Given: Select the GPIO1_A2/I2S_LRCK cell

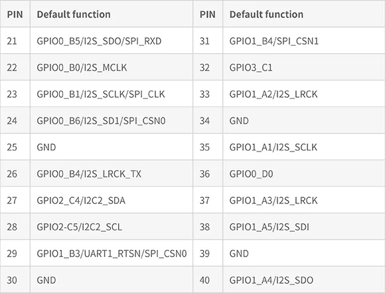Looking at the screenshot, I should point(304,94).
